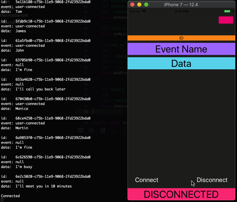The width and height of the screenshot is (237, 202).
Task: Click the terminal cursor block at the bottom
Action: tap(2, 200)
